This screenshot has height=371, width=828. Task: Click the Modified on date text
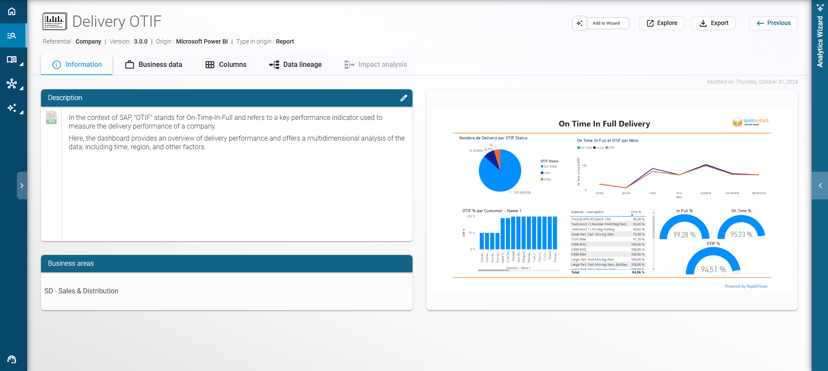tap(752, 82)
